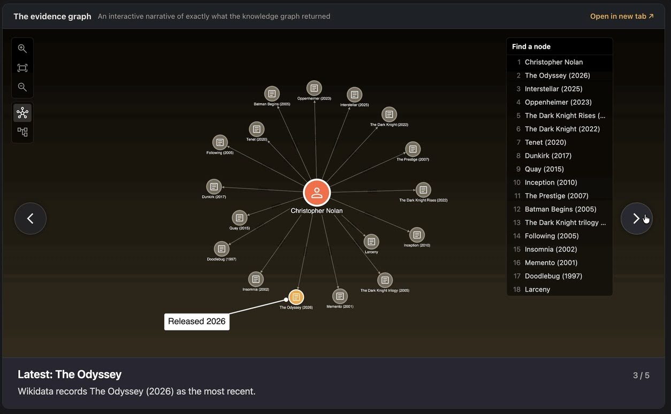Select the Following (2005) graph node
The width and height of the screenshot is (671, 414).
tap(220, 142)
